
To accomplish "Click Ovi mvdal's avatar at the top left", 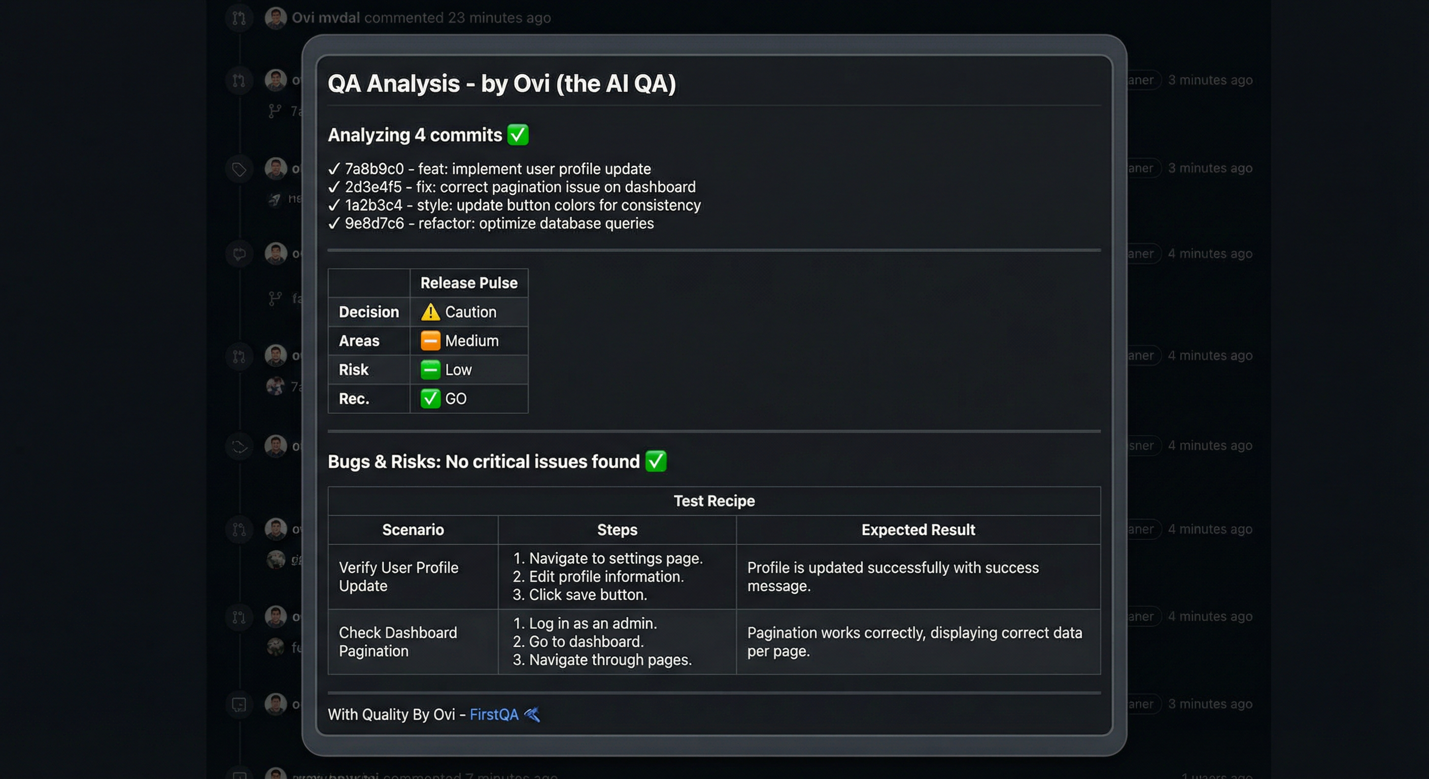I will (276, 17).
